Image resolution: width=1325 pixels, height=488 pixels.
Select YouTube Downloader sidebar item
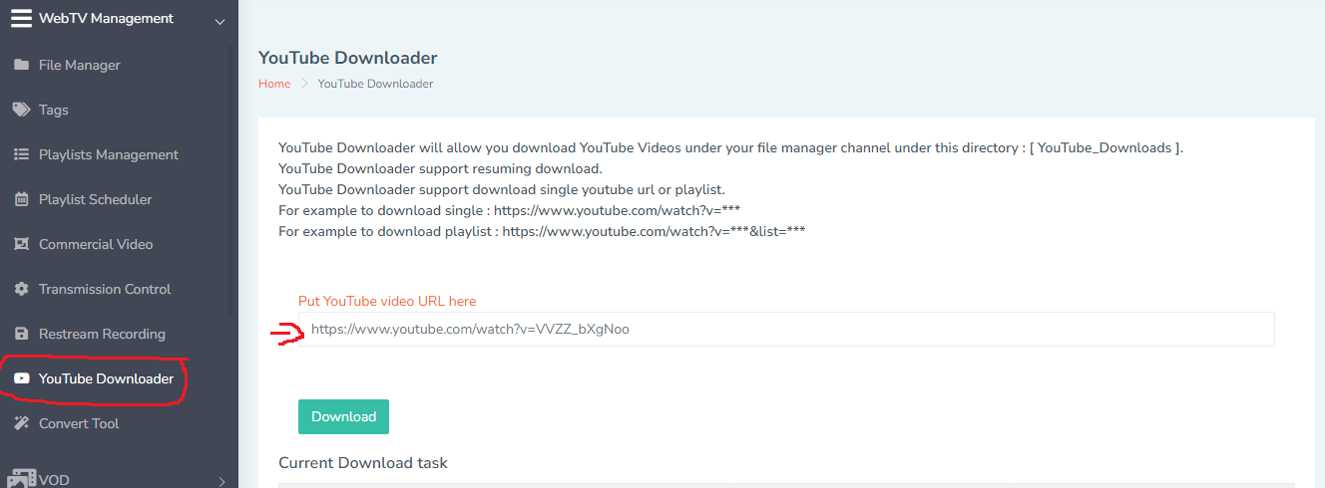(106, 378)
